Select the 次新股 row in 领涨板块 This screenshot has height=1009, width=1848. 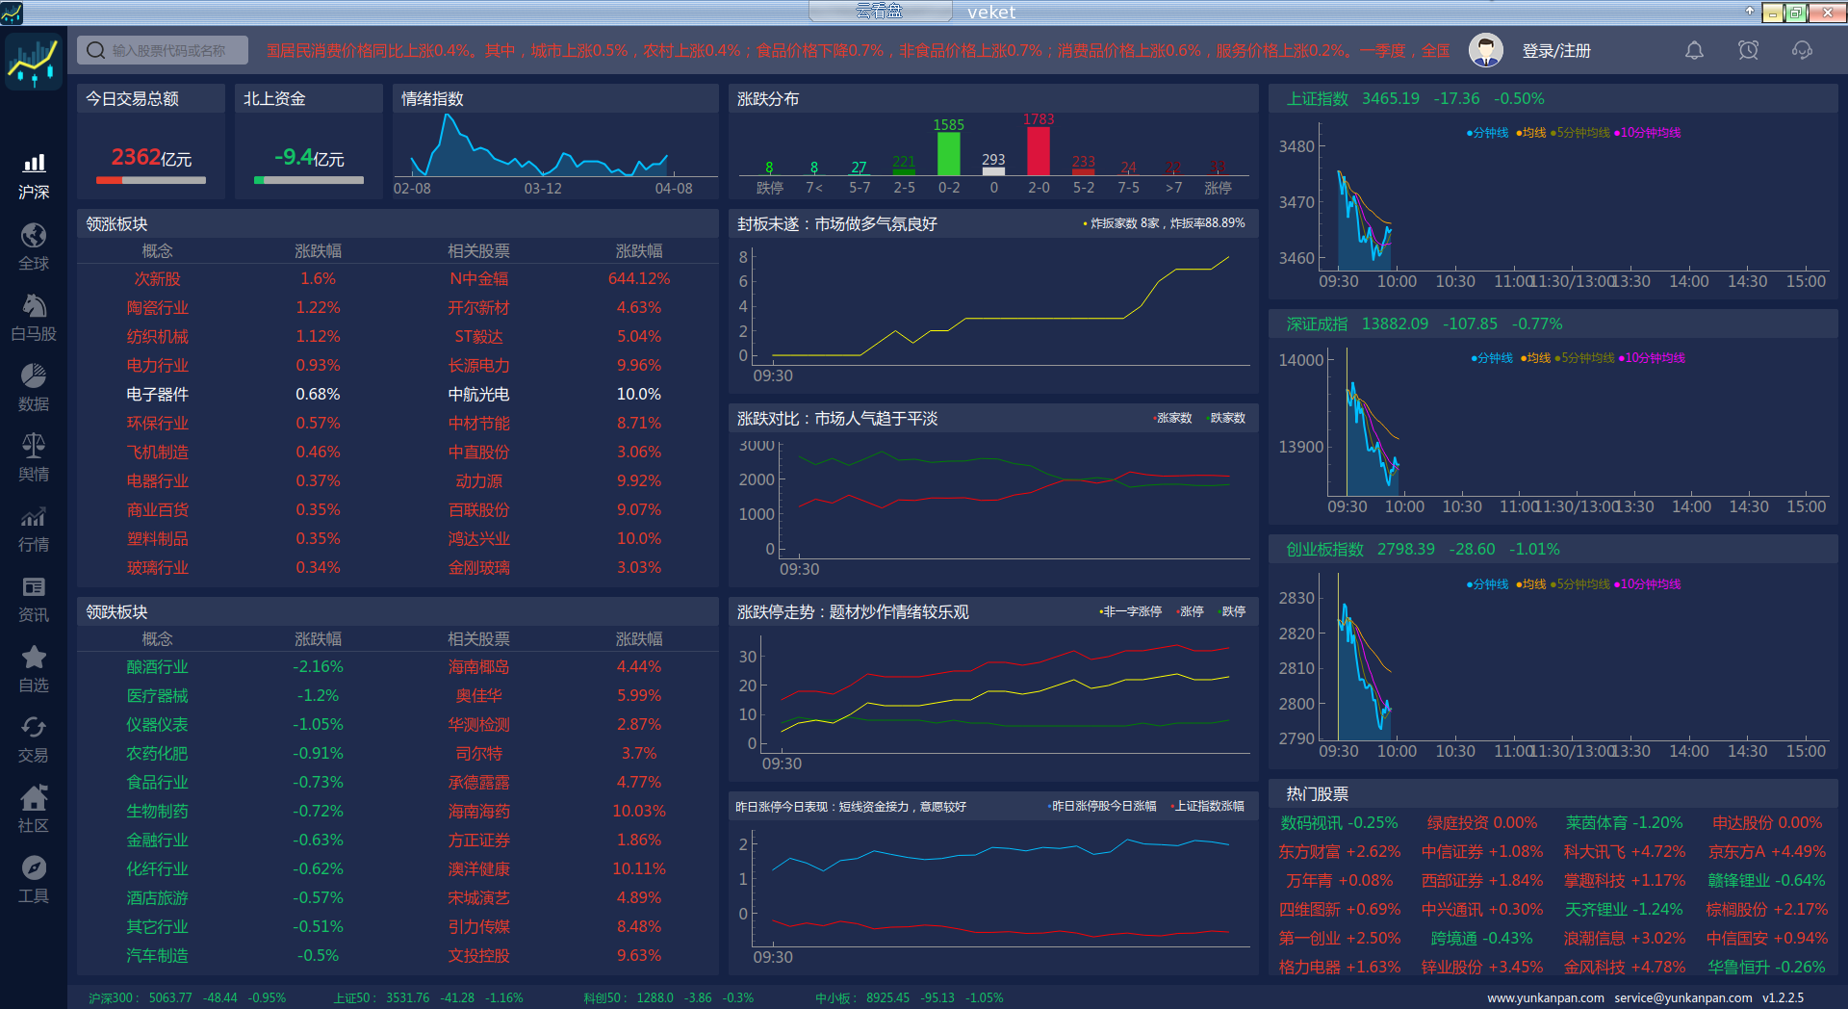[x=398, y=278]
